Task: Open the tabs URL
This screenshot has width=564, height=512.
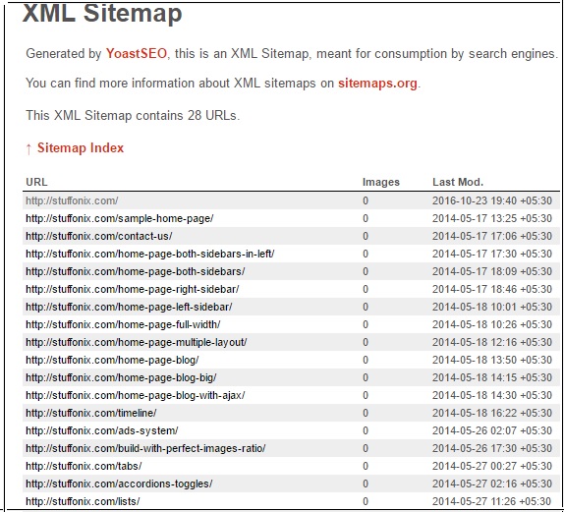Action: (84, 466)
